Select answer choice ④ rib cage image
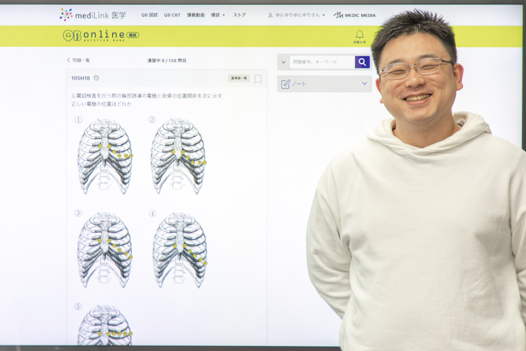 point(180,250)
